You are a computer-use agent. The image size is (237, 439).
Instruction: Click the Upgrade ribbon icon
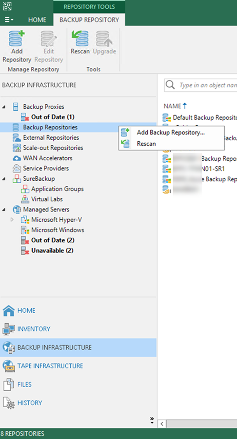point(104,39)
